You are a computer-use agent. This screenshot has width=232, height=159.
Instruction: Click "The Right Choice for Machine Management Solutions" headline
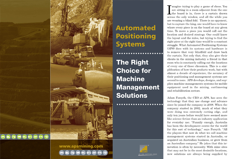coord(138,79)
